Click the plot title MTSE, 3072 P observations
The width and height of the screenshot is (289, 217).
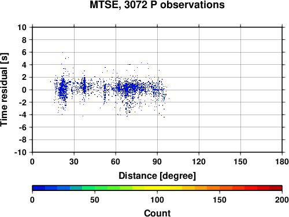click(x=157, y=5)
